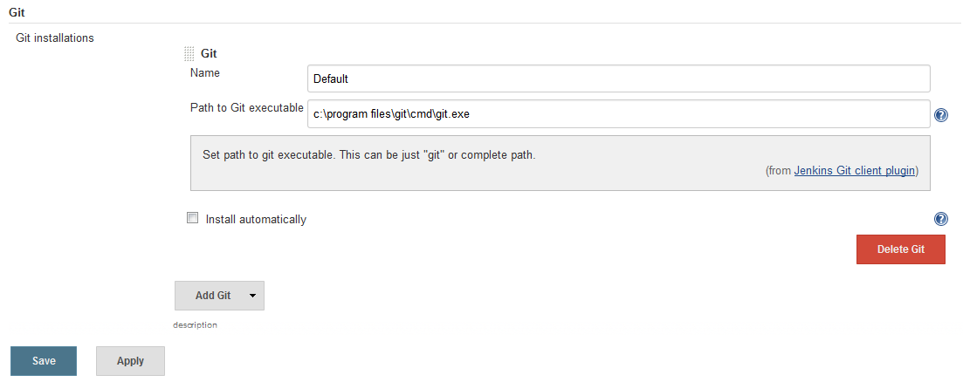
Task: Apply the current settings
Action: click(130, 360)
